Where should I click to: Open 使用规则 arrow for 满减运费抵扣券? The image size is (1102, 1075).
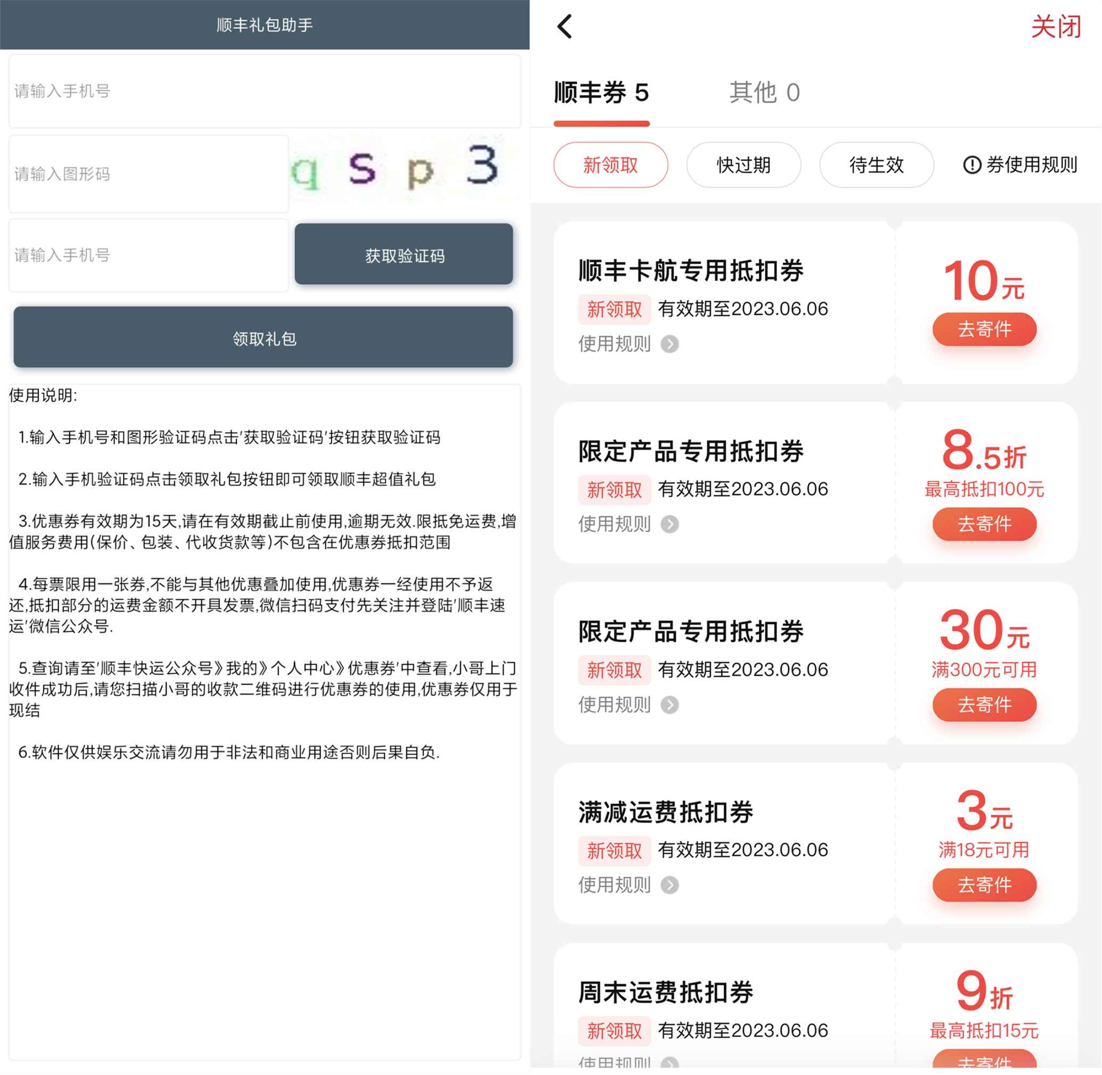(x=669, y=884)
